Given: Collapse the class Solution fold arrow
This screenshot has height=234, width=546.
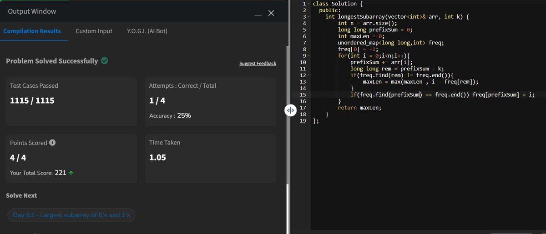Looking at the screenshot, I should (x=308, y=4).
